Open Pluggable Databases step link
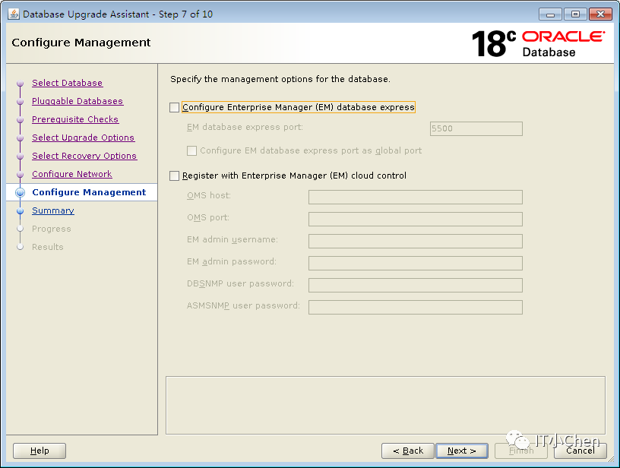This screenshot has height=468, width=620. click(77, 101)
